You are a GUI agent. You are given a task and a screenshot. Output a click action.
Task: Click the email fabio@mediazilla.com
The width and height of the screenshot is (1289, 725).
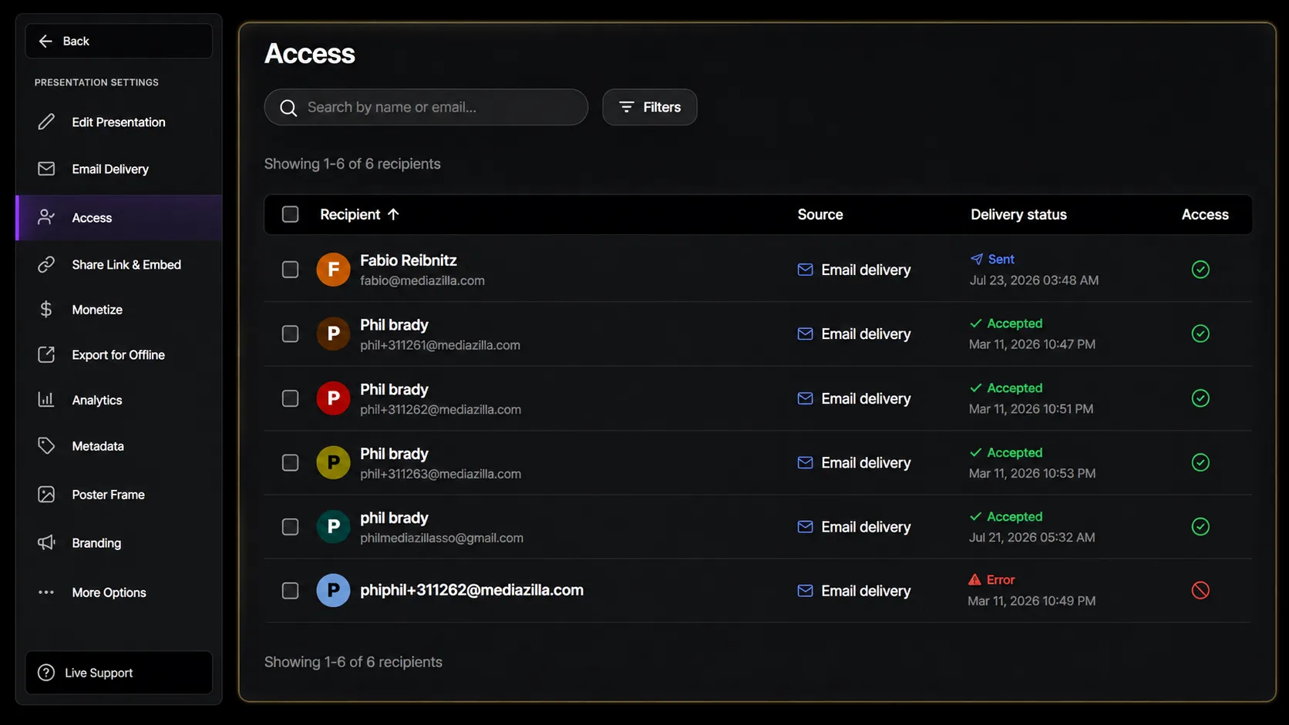pyautogui.click(x=422, y=280)
